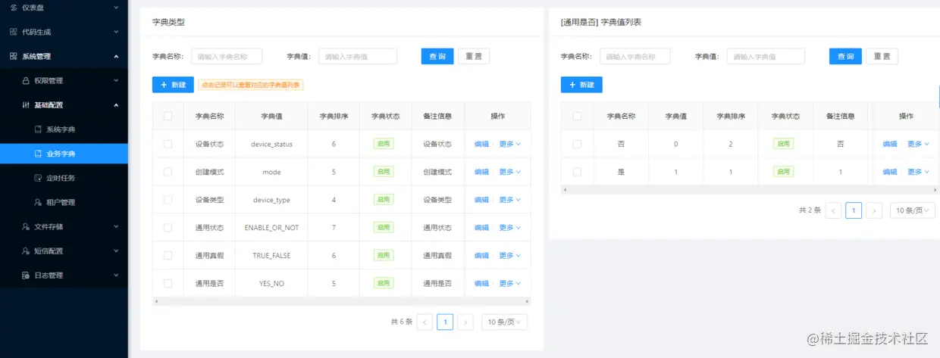The image size is (940, 358).
Task: Open 10条/页 page size dropdown in 字典值列表
Action: click(912, 210)
